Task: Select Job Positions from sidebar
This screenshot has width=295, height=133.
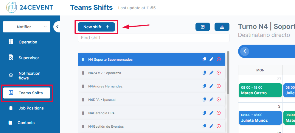Action: click(x=31, y=108)
